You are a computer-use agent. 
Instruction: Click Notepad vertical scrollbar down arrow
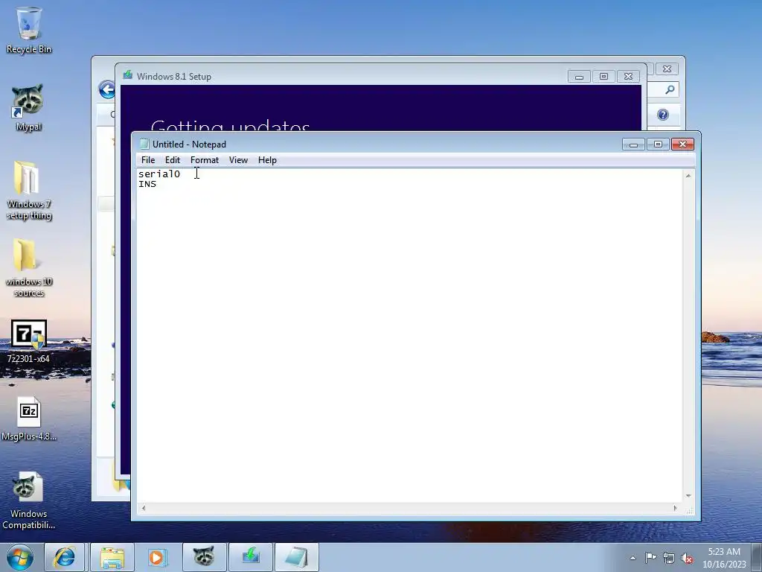(x=688, y=496)
